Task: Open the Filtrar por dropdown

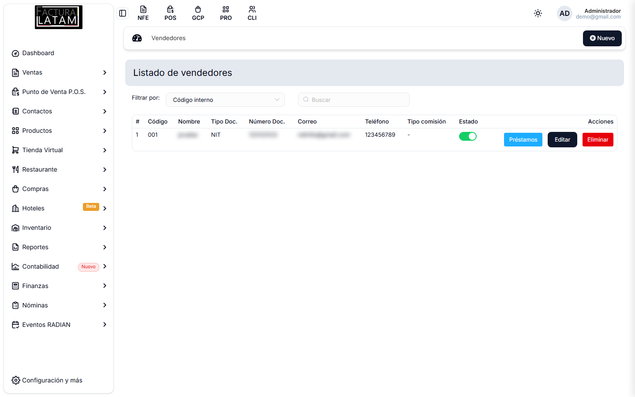Action: pyautogui.click(x=225, y=100)
